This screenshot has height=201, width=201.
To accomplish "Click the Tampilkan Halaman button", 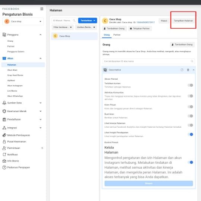I will [183, 20].
